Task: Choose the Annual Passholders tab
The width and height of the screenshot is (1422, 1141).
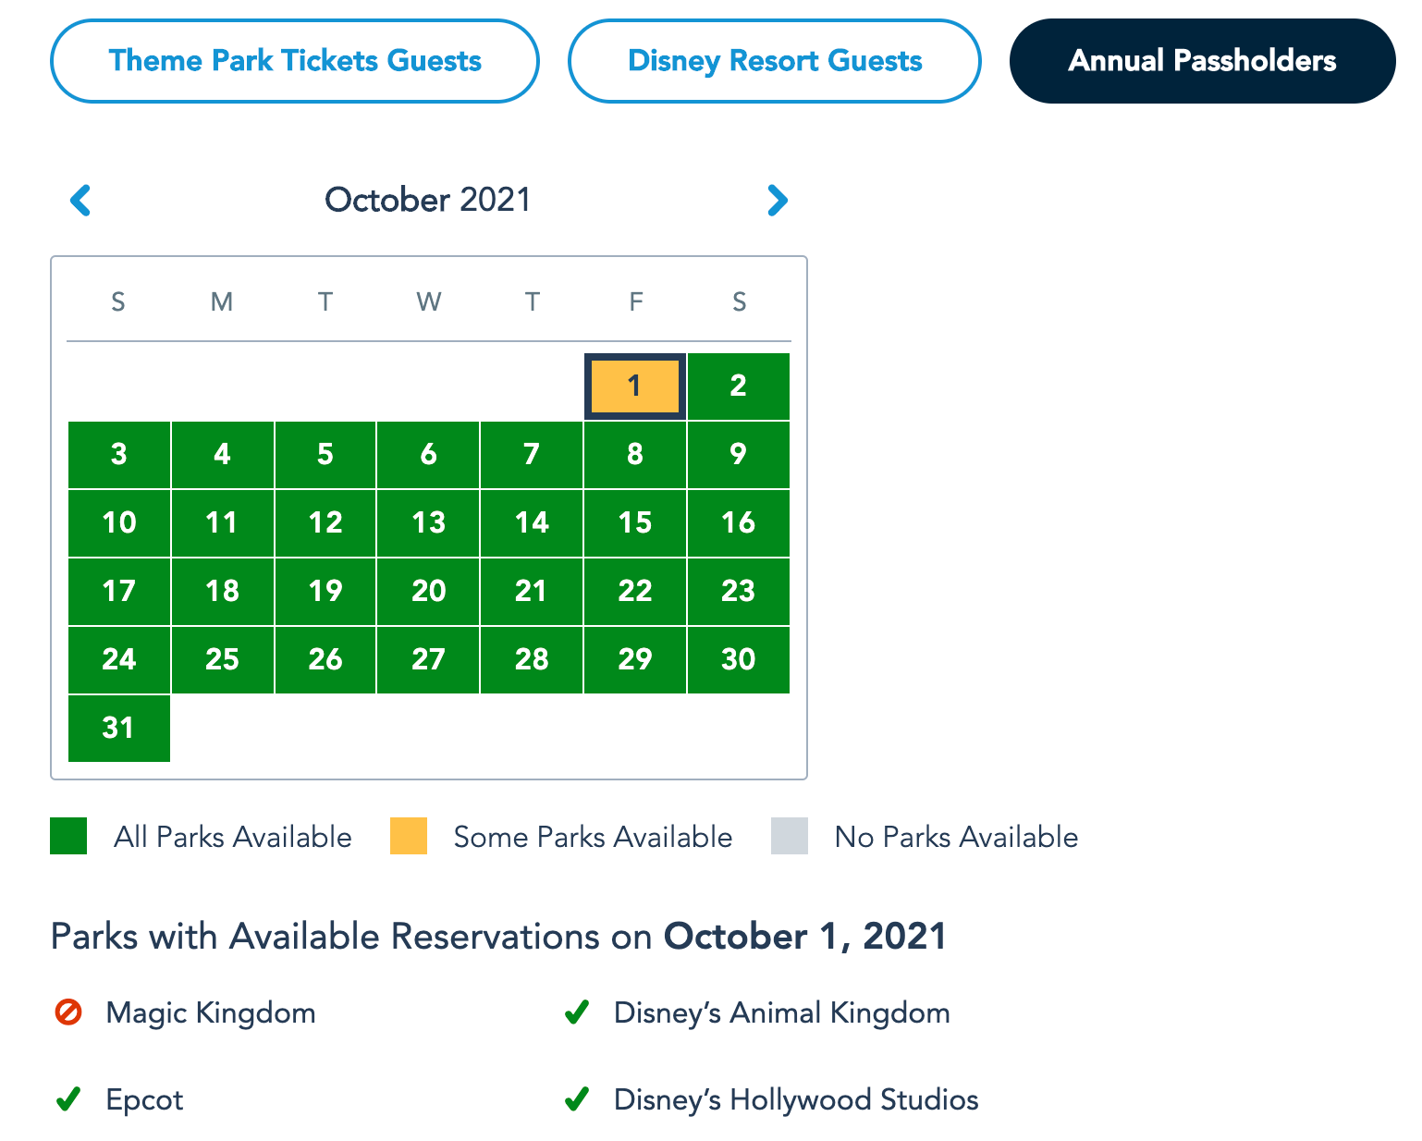Action: tap(1202, 61)
